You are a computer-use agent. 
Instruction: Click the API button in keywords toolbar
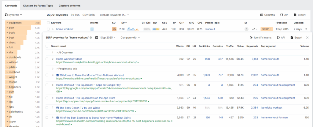click(284, 15)
